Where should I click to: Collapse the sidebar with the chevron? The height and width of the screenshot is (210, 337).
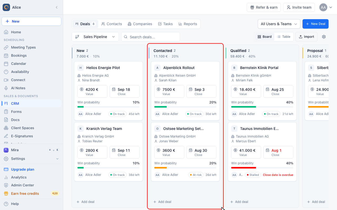pyautogui.click(x=57, y=7)
